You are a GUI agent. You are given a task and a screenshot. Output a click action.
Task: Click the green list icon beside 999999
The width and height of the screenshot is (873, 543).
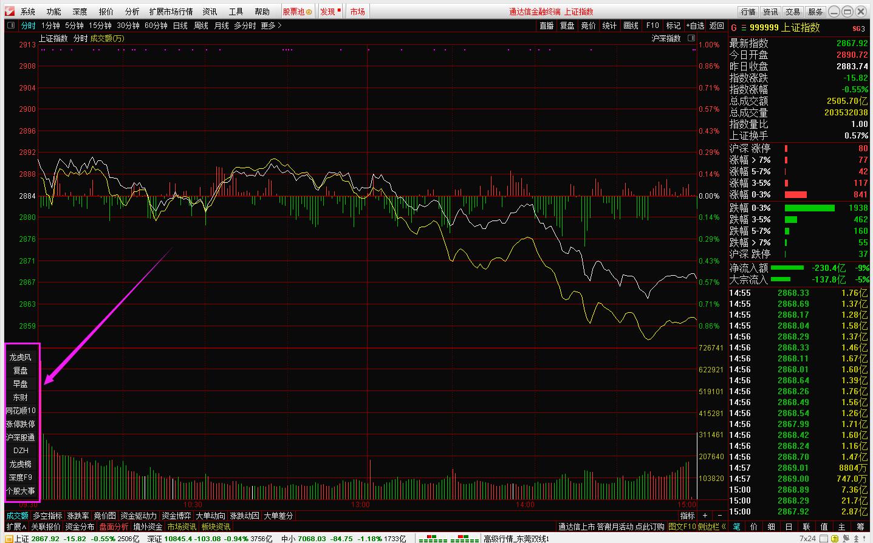[744, 28]
